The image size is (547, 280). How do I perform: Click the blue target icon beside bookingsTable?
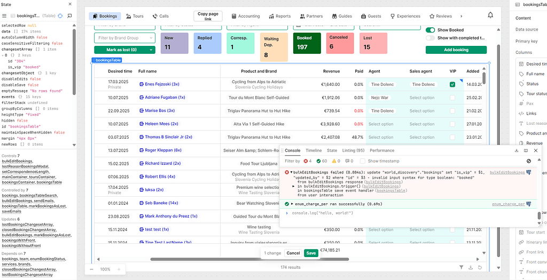[x=60, y=16]
